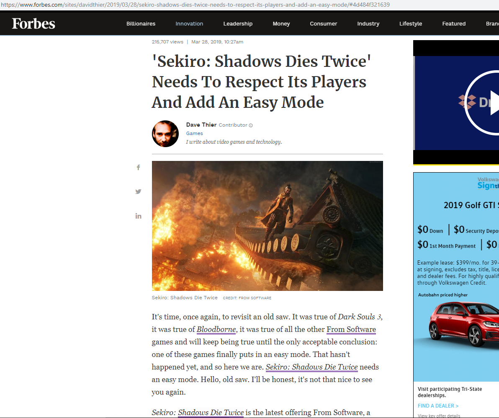Open the Games category link

194,133
